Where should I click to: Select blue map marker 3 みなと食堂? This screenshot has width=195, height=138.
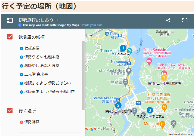pyautogui.click(x=150, y=110)
